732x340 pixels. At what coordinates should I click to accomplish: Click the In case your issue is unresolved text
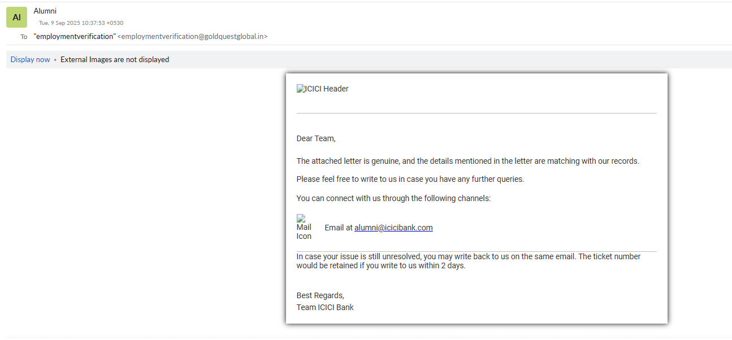[468, 256]
